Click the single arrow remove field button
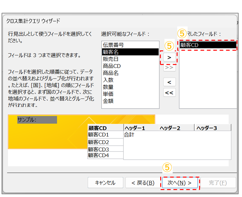Screen dimensions: 242x197 (x=169, y=82)
